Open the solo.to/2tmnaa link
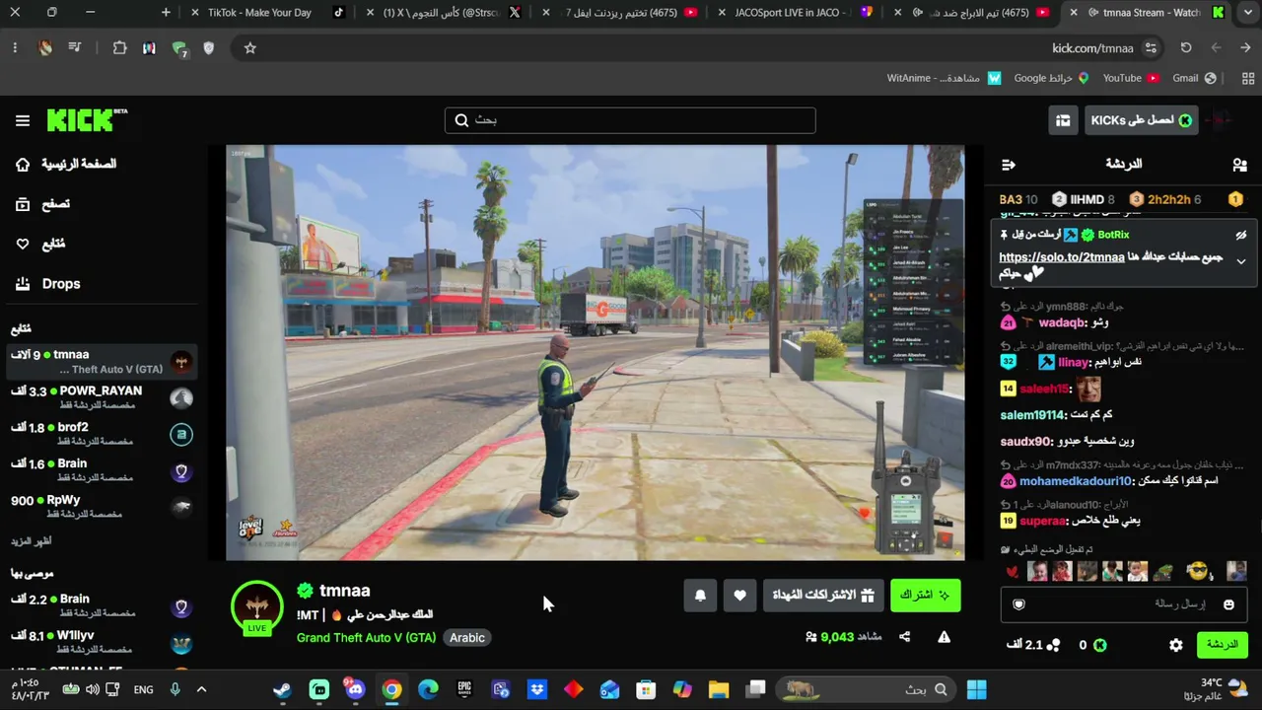This screenshot has height=710, width=1262. point(1062,257)
